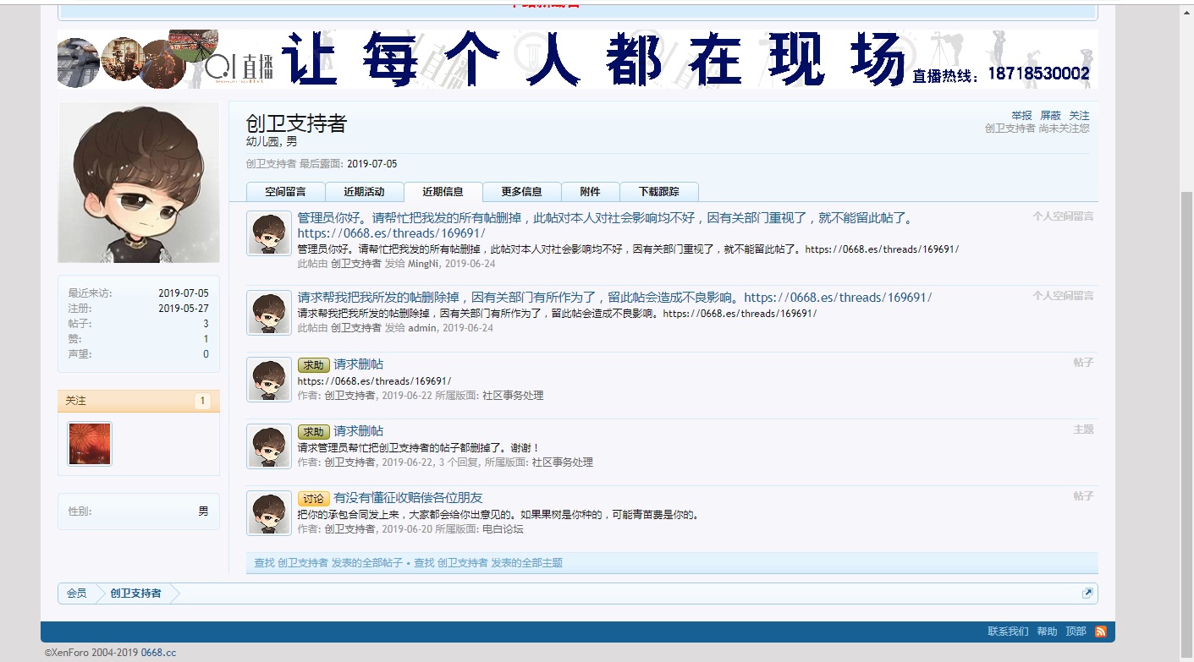
Task: Open the 近期活动 tab
Action: point(364,191)
